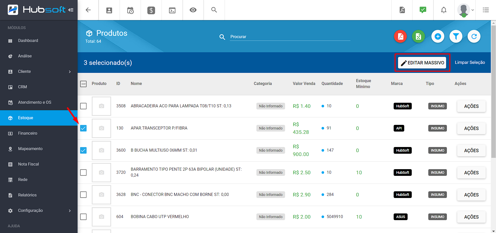This screenshot has width=496, height=233.
Task: Sort by Nome column header
Action: tap(136, 84)
